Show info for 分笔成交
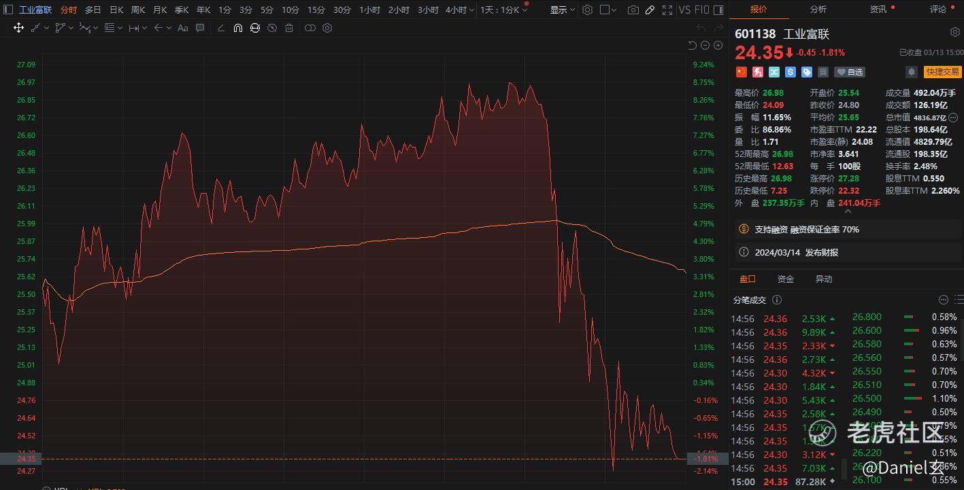The width and height of the screenshot is (964, 490). click(x=777, y=300)
